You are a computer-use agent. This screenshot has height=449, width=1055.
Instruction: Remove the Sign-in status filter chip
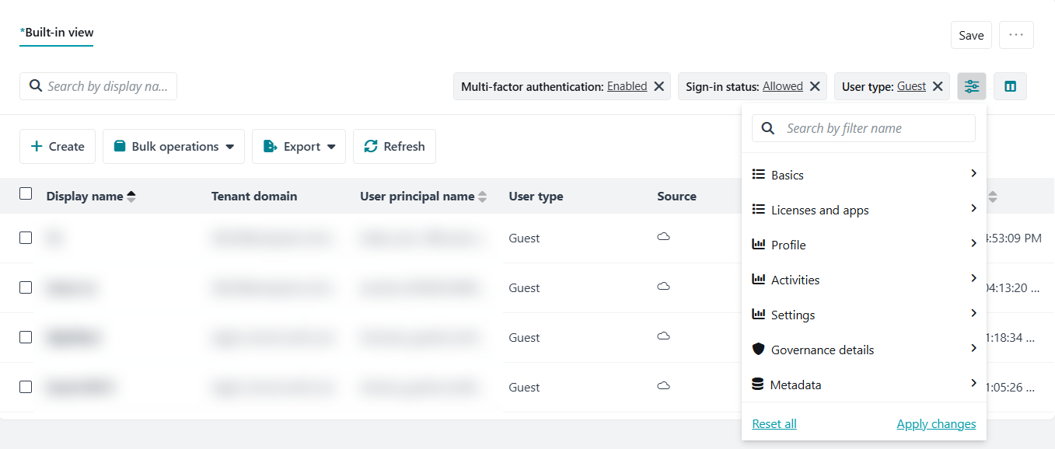click(x=815, y=86)
